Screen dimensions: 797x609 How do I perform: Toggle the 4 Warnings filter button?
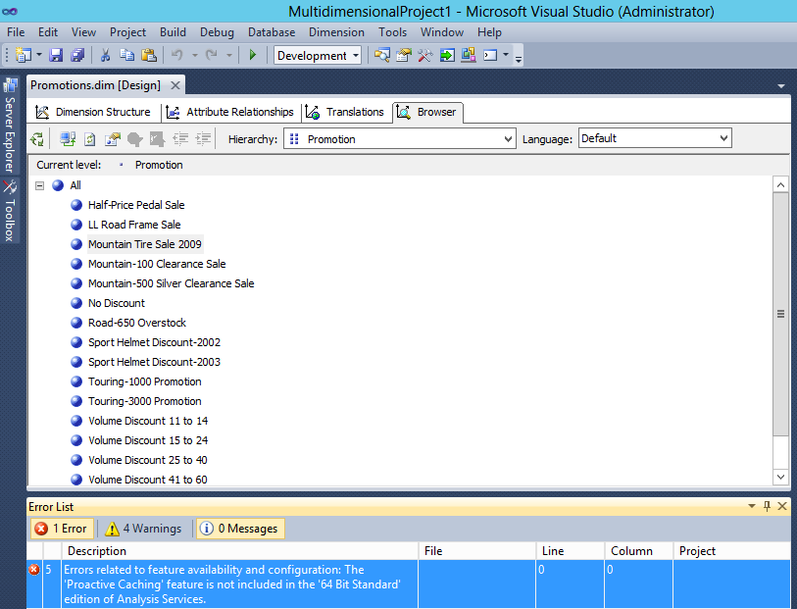[x=144, y=529]
